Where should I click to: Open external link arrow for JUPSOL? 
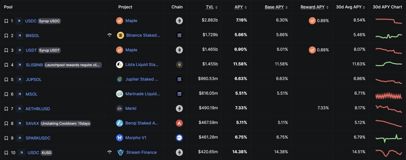[x=19, y=79]
